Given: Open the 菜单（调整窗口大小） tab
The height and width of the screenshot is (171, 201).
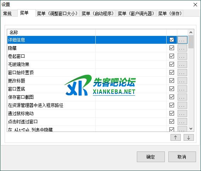Looking at the screenshot, I should pyautogui.click(x=57, y=14).
